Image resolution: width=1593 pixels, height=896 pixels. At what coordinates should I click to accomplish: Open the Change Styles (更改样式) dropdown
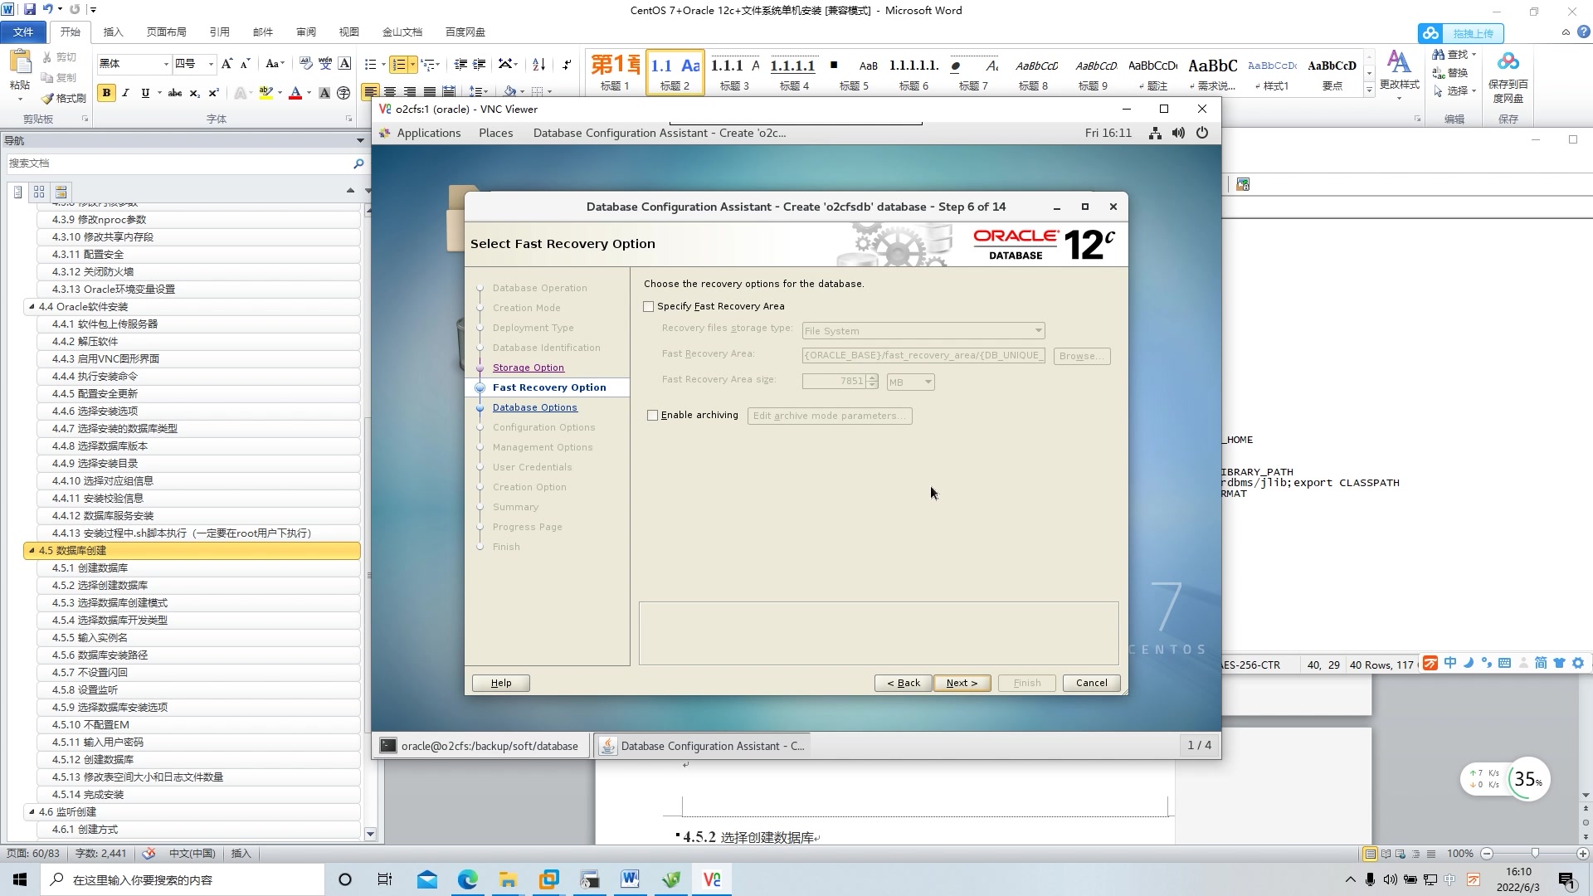coord(1399,76)
